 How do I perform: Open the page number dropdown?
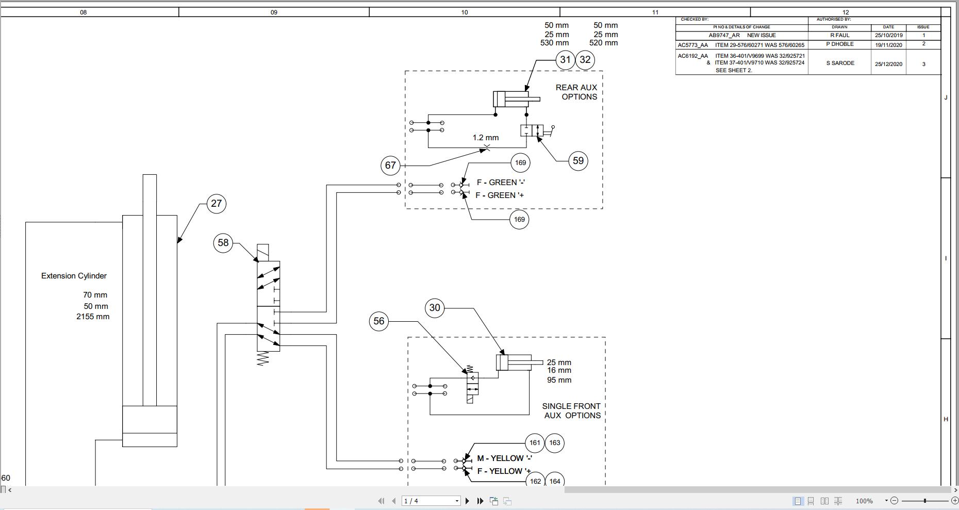pos(457,501)
